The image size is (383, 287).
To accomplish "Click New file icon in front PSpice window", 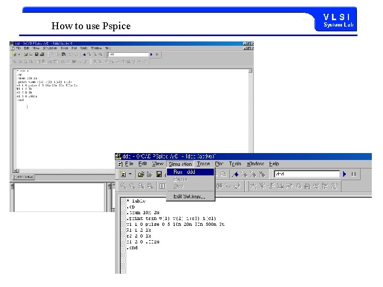I will tap(123, 174).
